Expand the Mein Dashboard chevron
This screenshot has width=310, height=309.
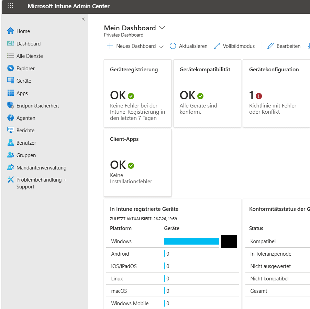162,28
